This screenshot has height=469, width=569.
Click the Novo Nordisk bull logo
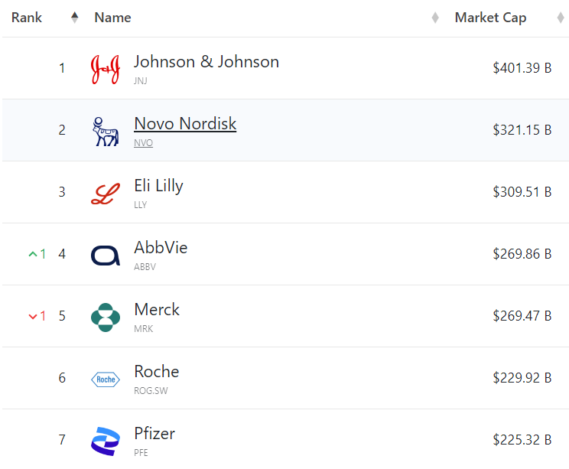pos(106,131)
